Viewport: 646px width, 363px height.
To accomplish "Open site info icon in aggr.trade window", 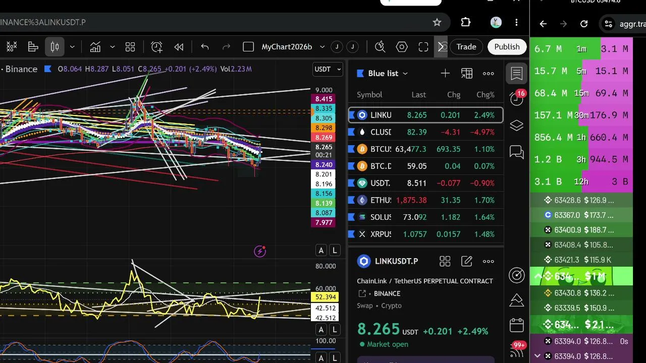I will click(609, 24).
